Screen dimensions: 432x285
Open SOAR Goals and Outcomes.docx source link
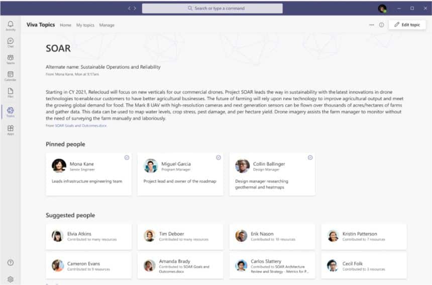[x=81, y=126]
